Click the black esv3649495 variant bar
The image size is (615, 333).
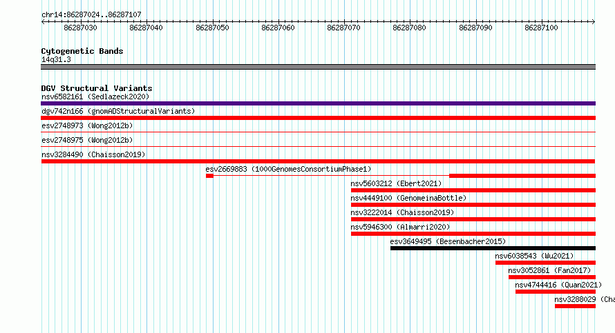[493, 248]
